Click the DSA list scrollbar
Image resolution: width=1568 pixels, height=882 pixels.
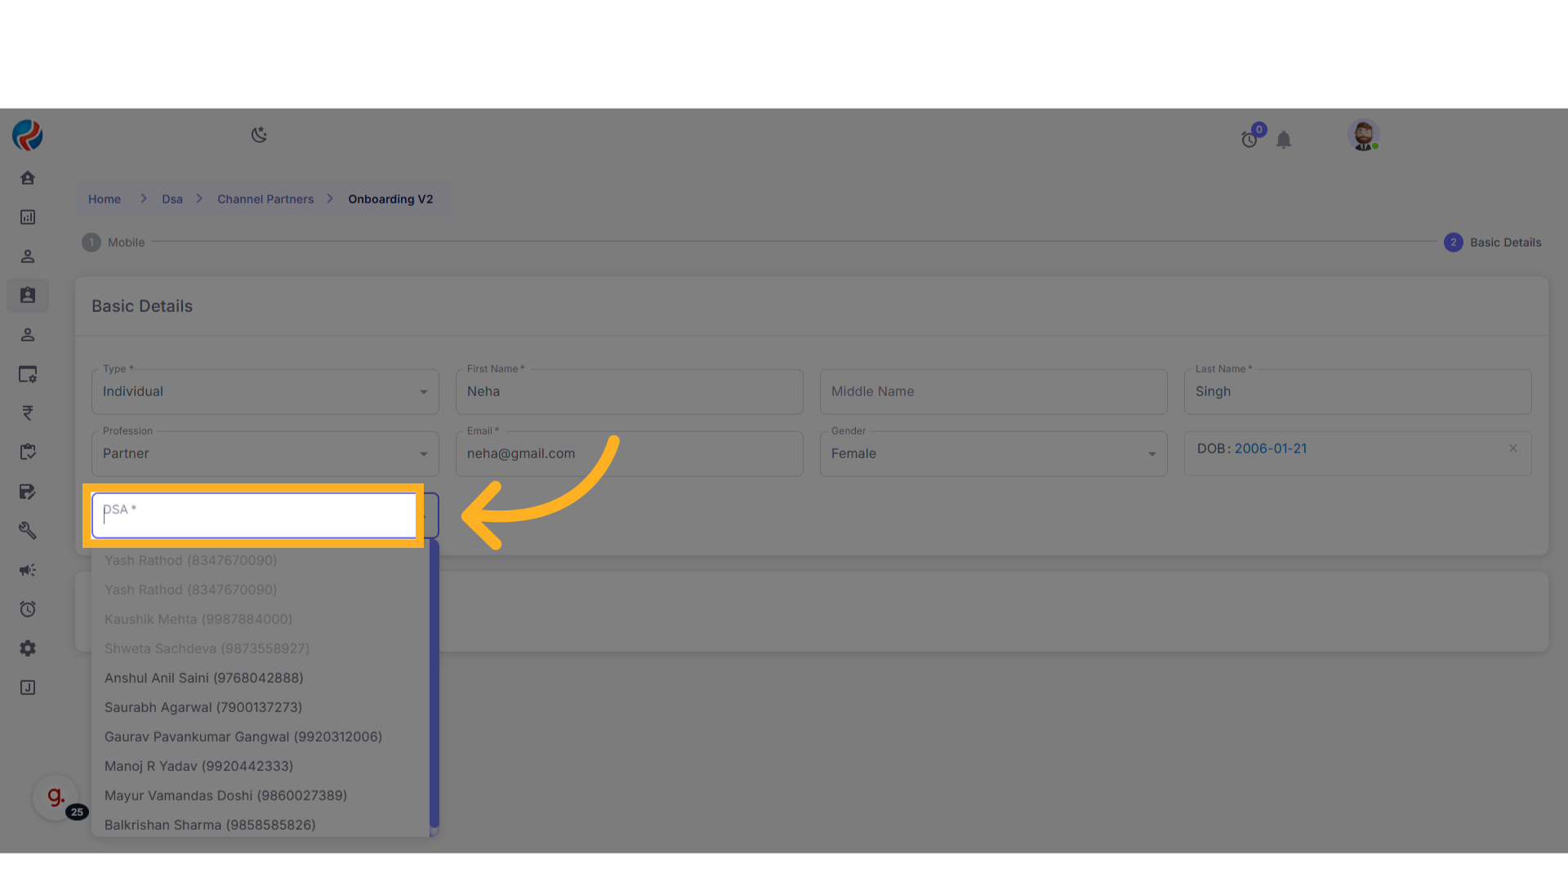(x=434, y=686)
